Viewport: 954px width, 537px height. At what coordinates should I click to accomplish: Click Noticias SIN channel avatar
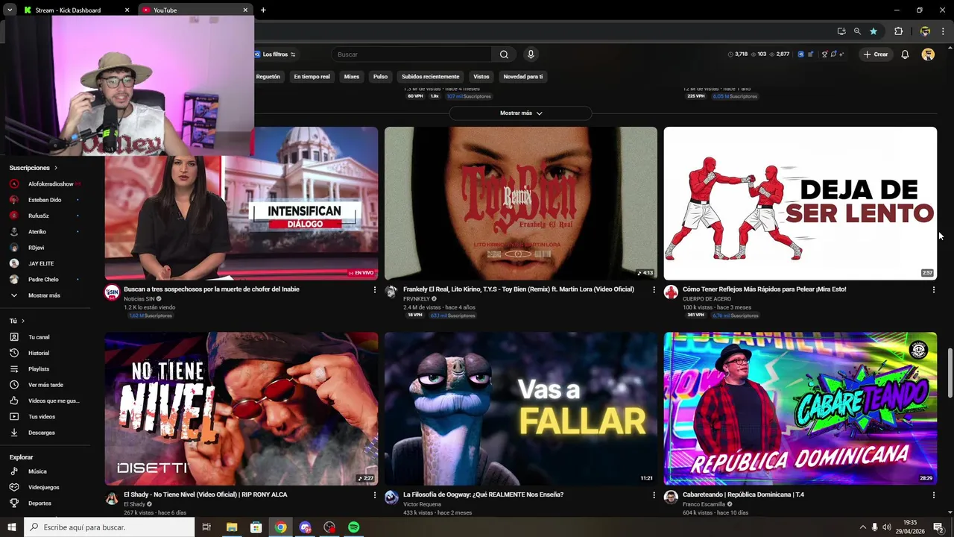pos(112,292)
